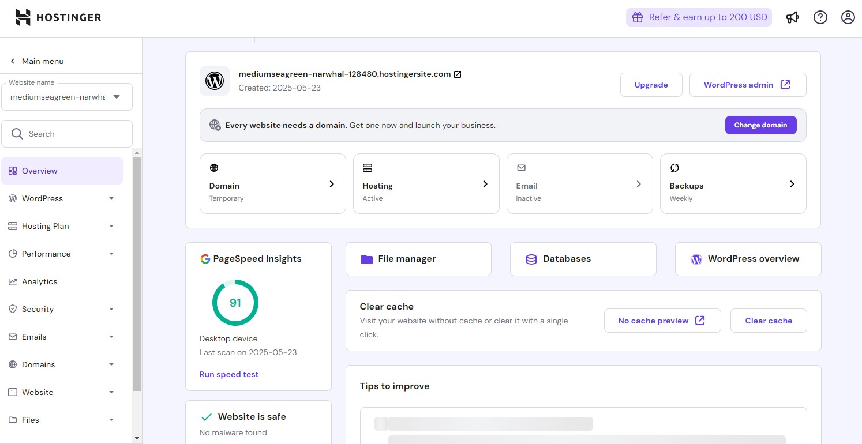Viewport: 862px width, 444px height.
Task: Open WordPress admin button
Action: click(748, 85)
